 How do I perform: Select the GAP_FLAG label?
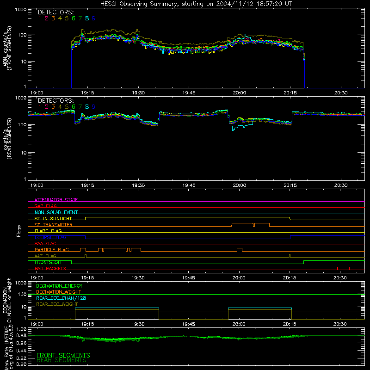[x=45, y=206]
